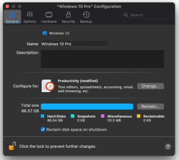Click inside the Description text area
Image resolution: width=179 pixels, height=160 pixels.
point(103,59)
